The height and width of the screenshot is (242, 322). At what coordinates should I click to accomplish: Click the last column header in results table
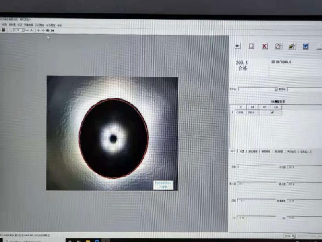tap(276, 107)
